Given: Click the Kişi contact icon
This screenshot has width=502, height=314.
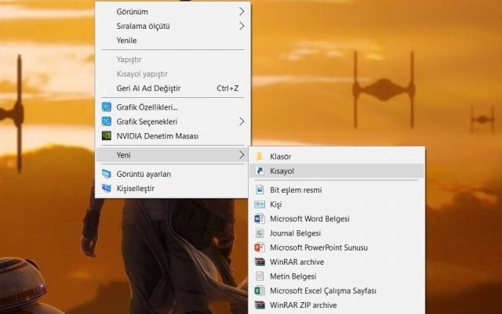Looking at the screenshot, I should click(260, 204).
